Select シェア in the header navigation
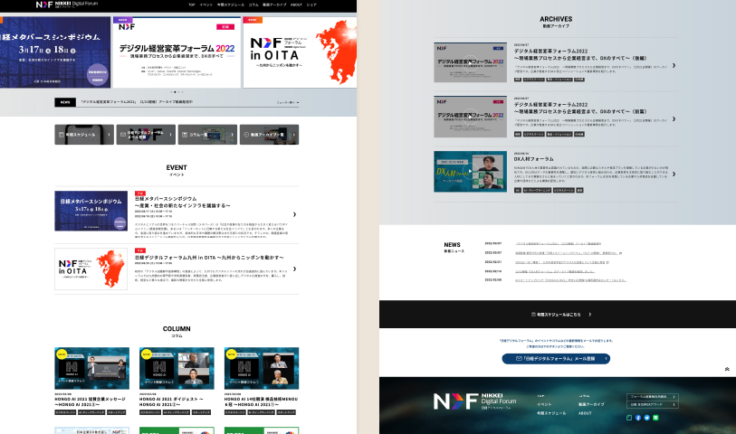This screenshot has width=736, height=434. pos(311,5)
